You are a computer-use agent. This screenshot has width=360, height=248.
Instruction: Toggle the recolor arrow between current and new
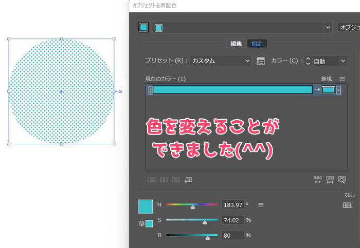pyautogui.click(x=317, y=90)
